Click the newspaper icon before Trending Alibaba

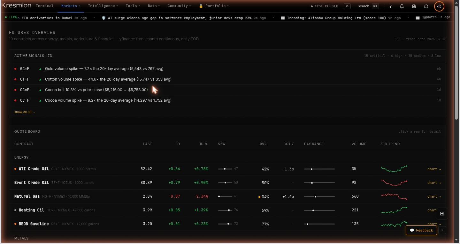283,18
